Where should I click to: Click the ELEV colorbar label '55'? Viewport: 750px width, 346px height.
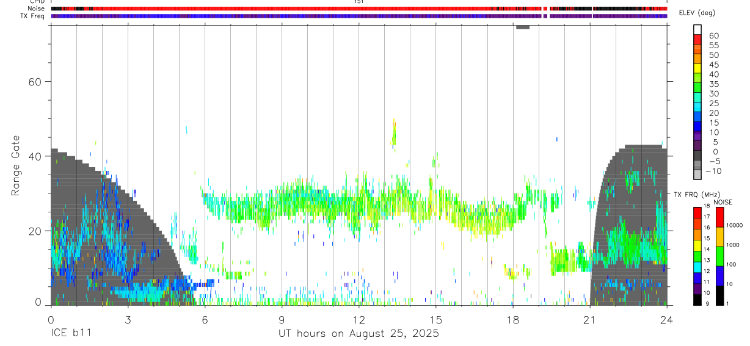(x=713, y=46)
